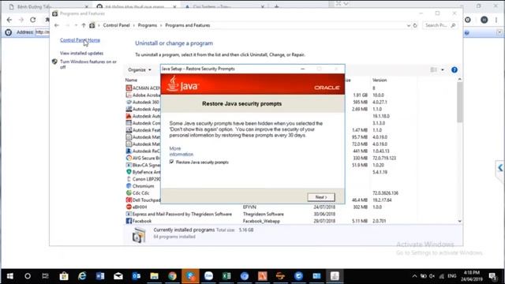Launch Microsoft Store from taskbar
The width and height of the screenshot is (505, 284).
[x=64, y=276]
